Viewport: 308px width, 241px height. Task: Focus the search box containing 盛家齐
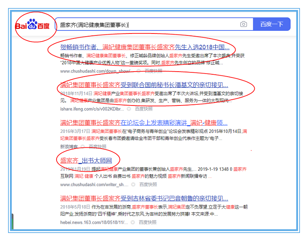coord(146,25)
